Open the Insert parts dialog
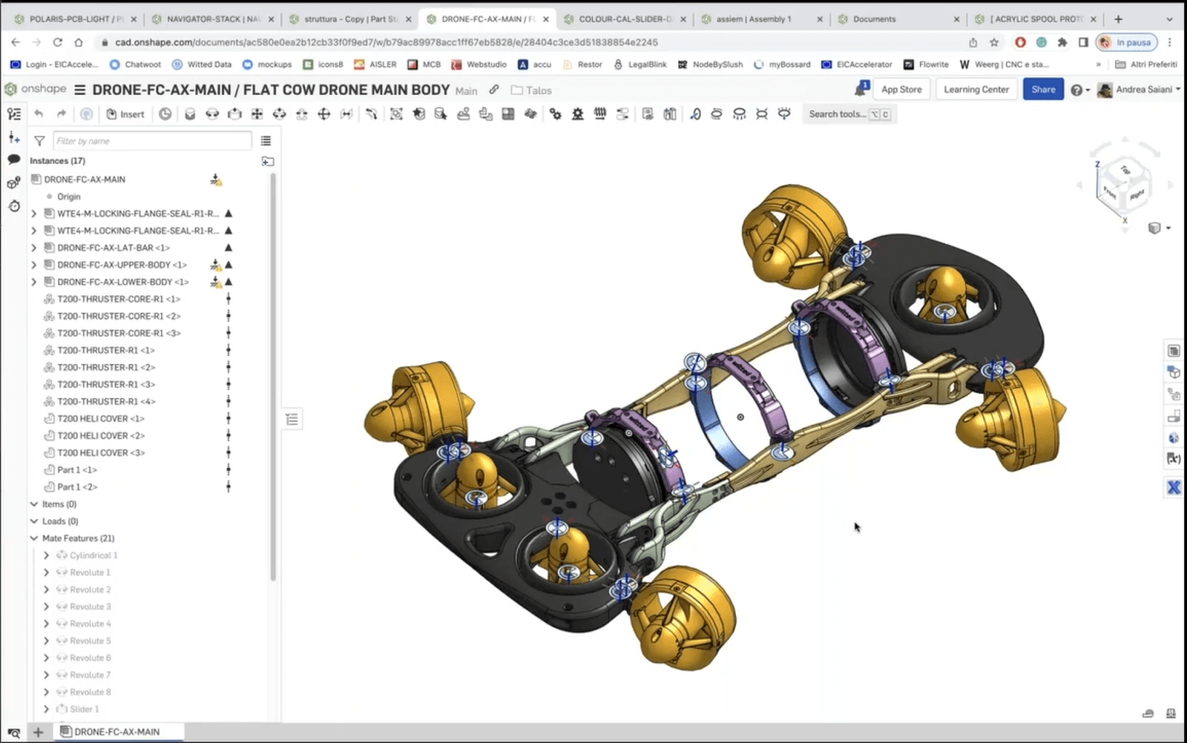 coord(126,113)
